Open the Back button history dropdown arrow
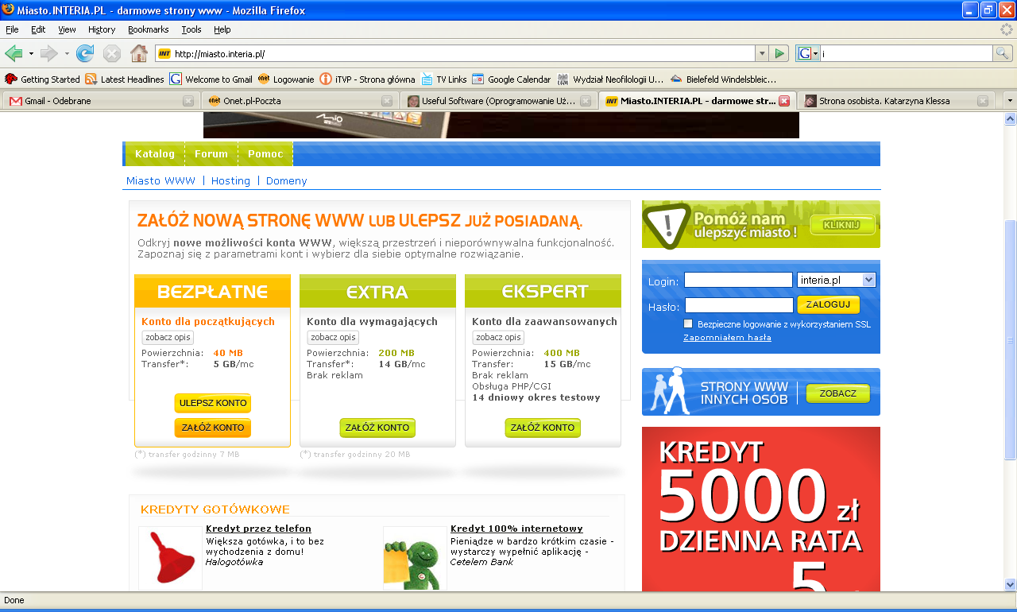This screenshot has height=612, width=1017. point(31,54)
